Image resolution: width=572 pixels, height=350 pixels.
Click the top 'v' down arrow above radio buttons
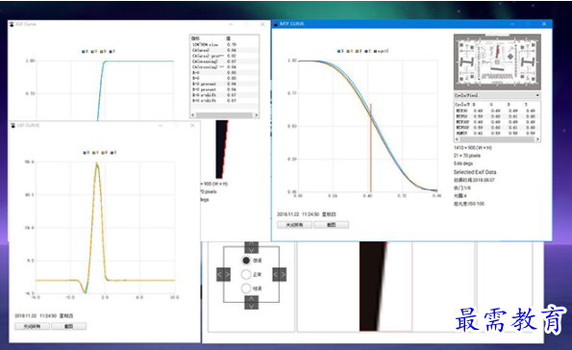[251, 250]
